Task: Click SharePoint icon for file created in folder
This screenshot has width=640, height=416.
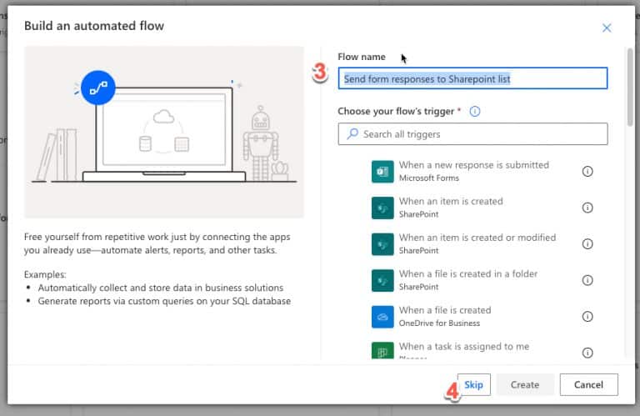Action: point(382,280)
